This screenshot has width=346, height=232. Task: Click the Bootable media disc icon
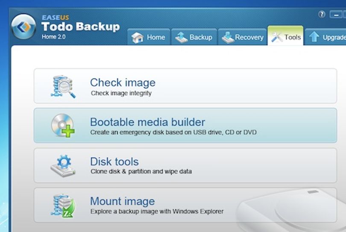pos(63,125)
